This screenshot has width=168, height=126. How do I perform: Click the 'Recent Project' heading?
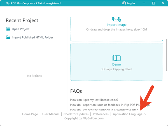[22, 20]
